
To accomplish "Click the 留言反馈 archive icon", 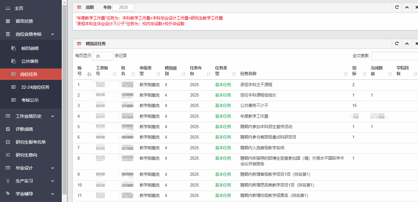I will [8, 21].
